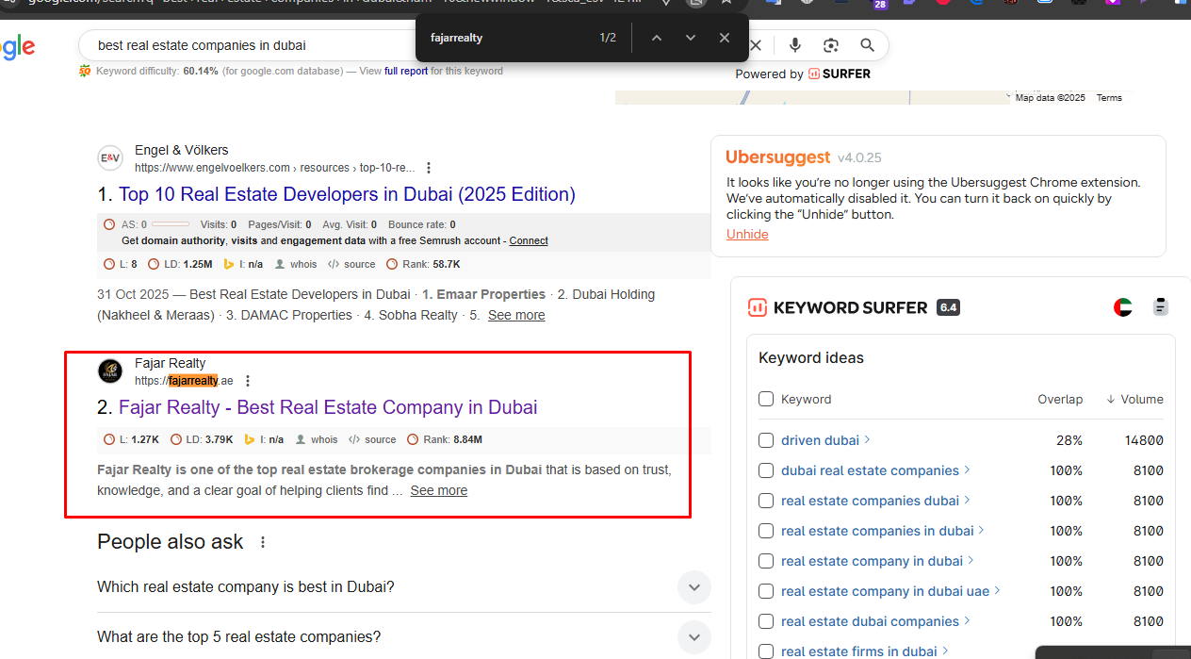Image resolution: width=1191 pixels, height=659 pixels.
Task: Go to previous find-in-page match
Action: click(657, 38)
